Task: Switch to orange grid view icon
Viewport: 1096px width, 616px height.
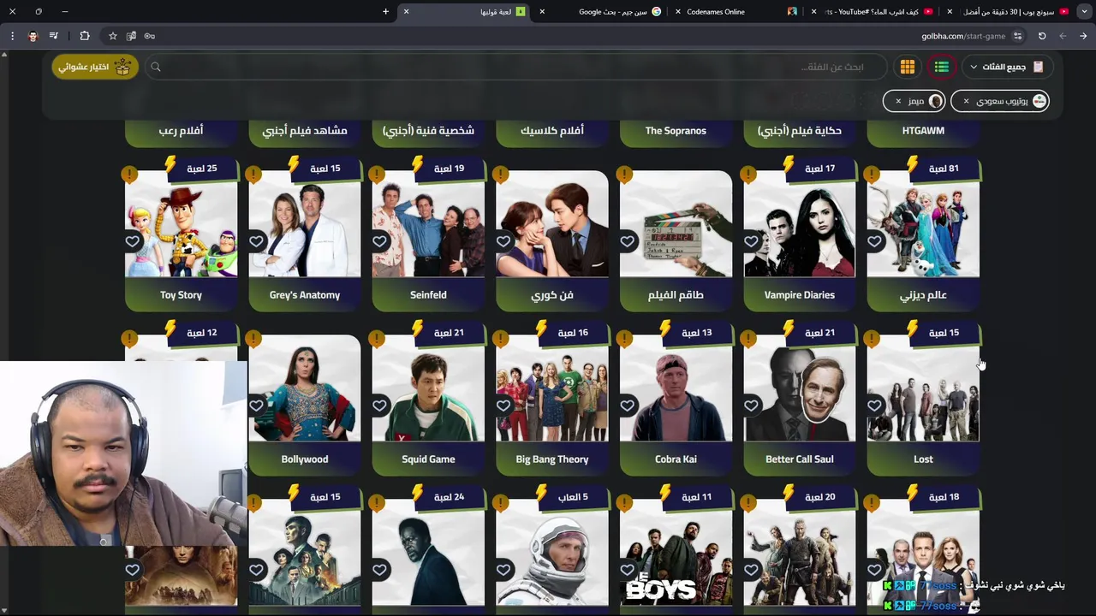Action: (x=908, y=67)
